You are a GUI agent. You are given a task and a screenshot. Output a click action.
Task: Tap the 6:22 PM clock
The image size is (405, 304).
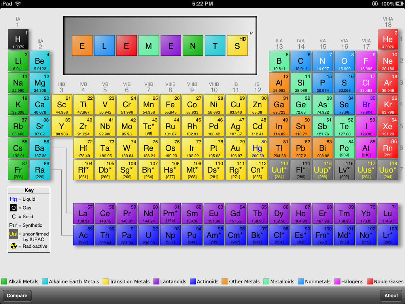click(x=202, y=4)
